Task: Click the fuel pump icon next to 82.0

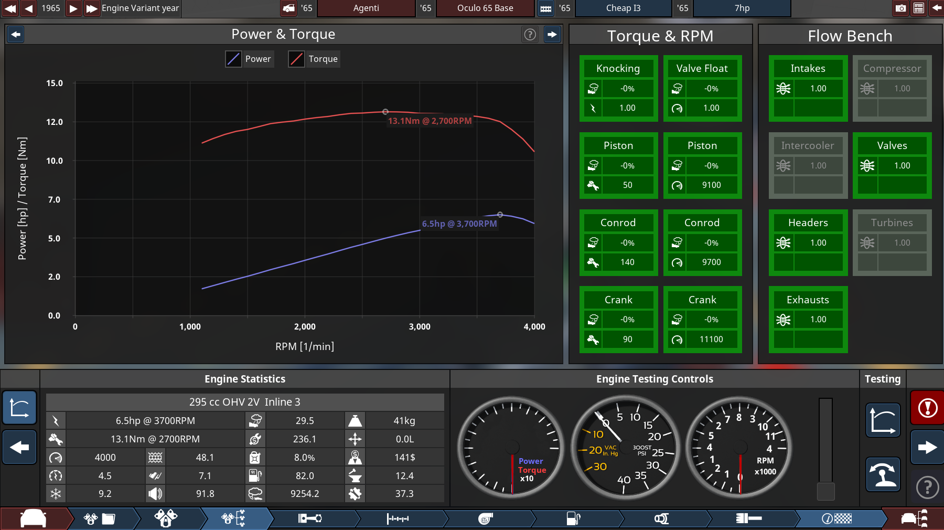Action: tap(255, 475)
